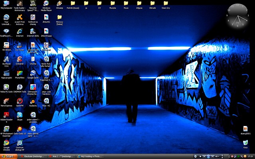Click the green play tray icon
Viewport: 255px width, 159px height.
click(x=238, y=156)
